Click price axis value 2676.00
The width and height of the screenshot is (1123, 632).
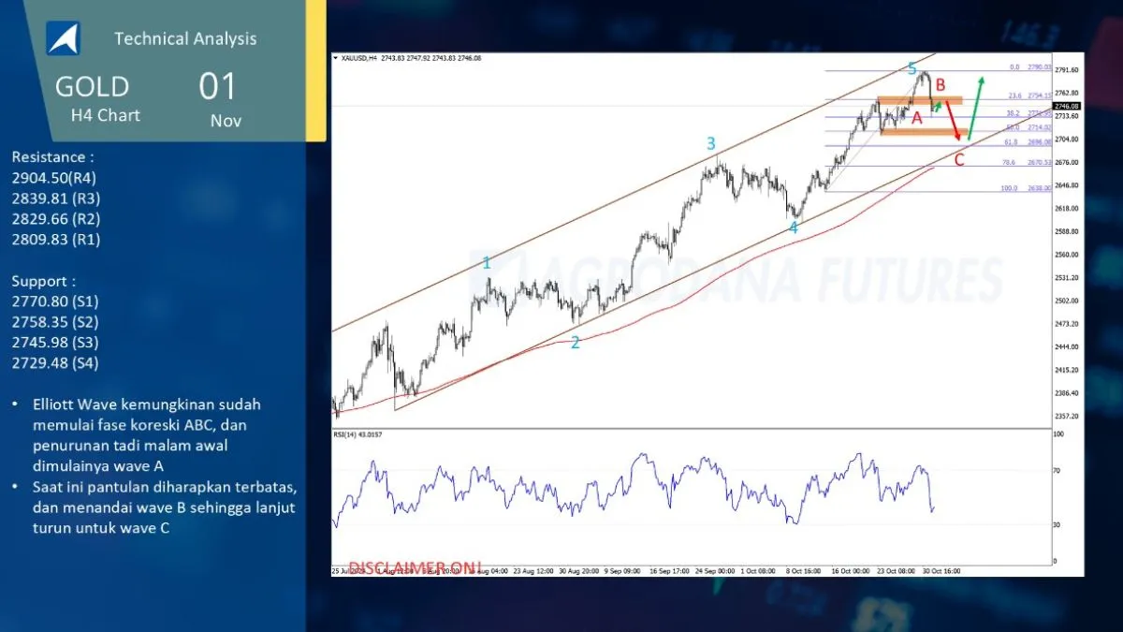pyautogui.click(x=1066, y=163)
